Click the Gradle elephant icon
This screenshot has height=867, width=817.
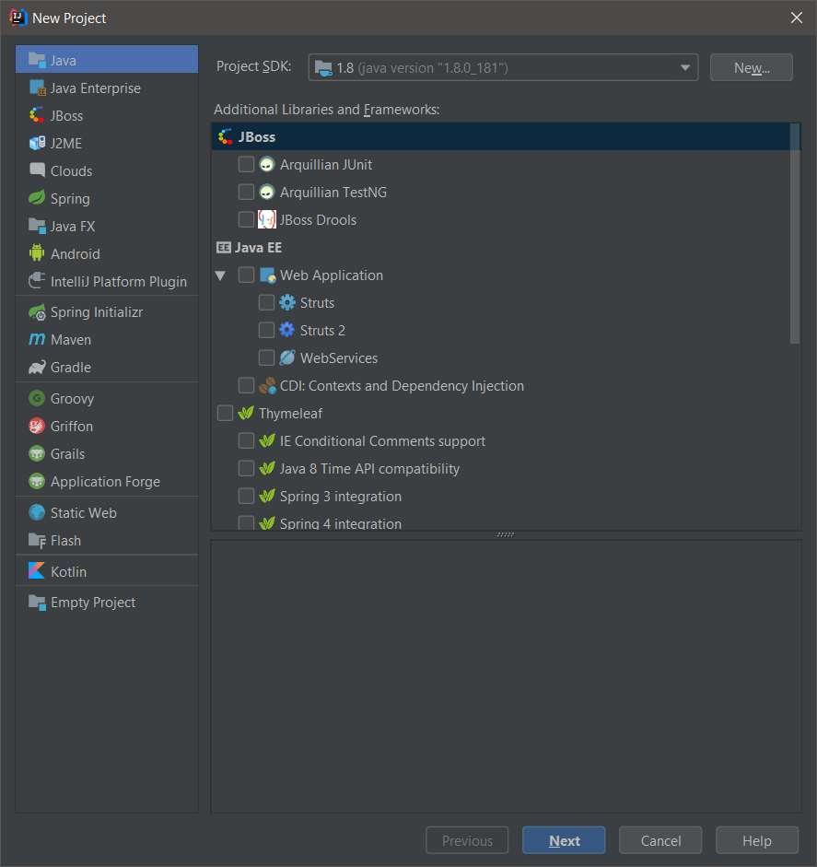37,367
